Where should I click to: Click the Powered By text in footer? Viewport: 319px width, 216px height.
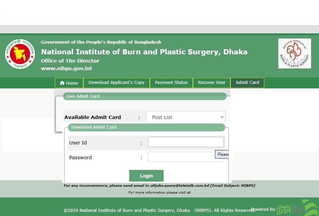[263, 209]
